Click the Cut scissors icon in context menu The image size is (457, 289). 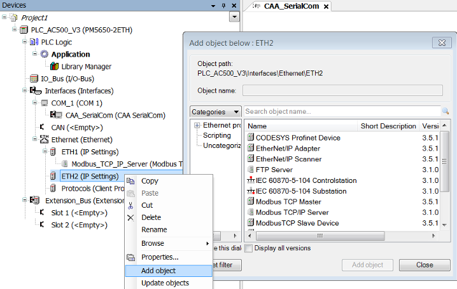[x=131, y=205]
